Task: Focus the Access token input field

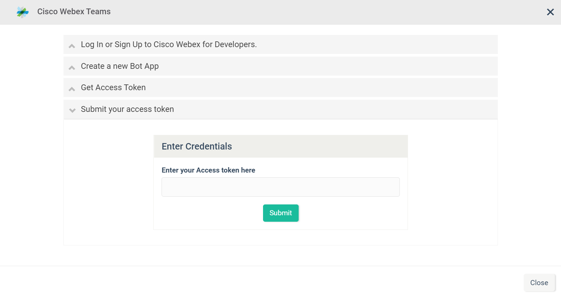Action: pos(281,187)
